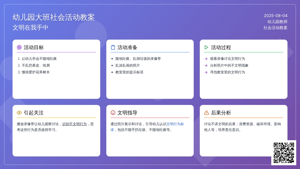Click the arrow icon before 观看录像讨论文明行为
The width and height of the screenshot is (300, 169).
206,59
